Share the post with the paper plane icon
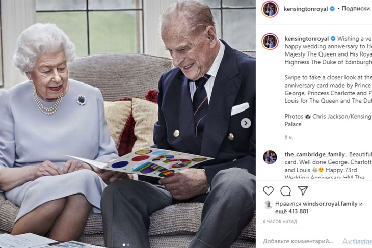 [303, 190]
